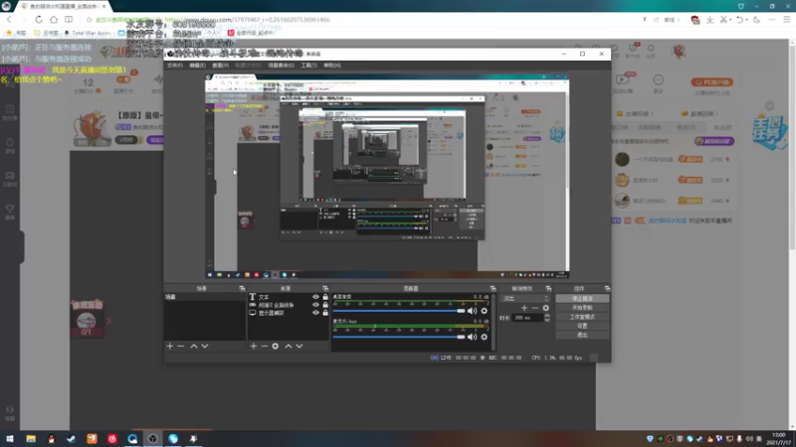Pop out the Sources dock panel
The image size is (796, 447).
(x=325, y=288)
